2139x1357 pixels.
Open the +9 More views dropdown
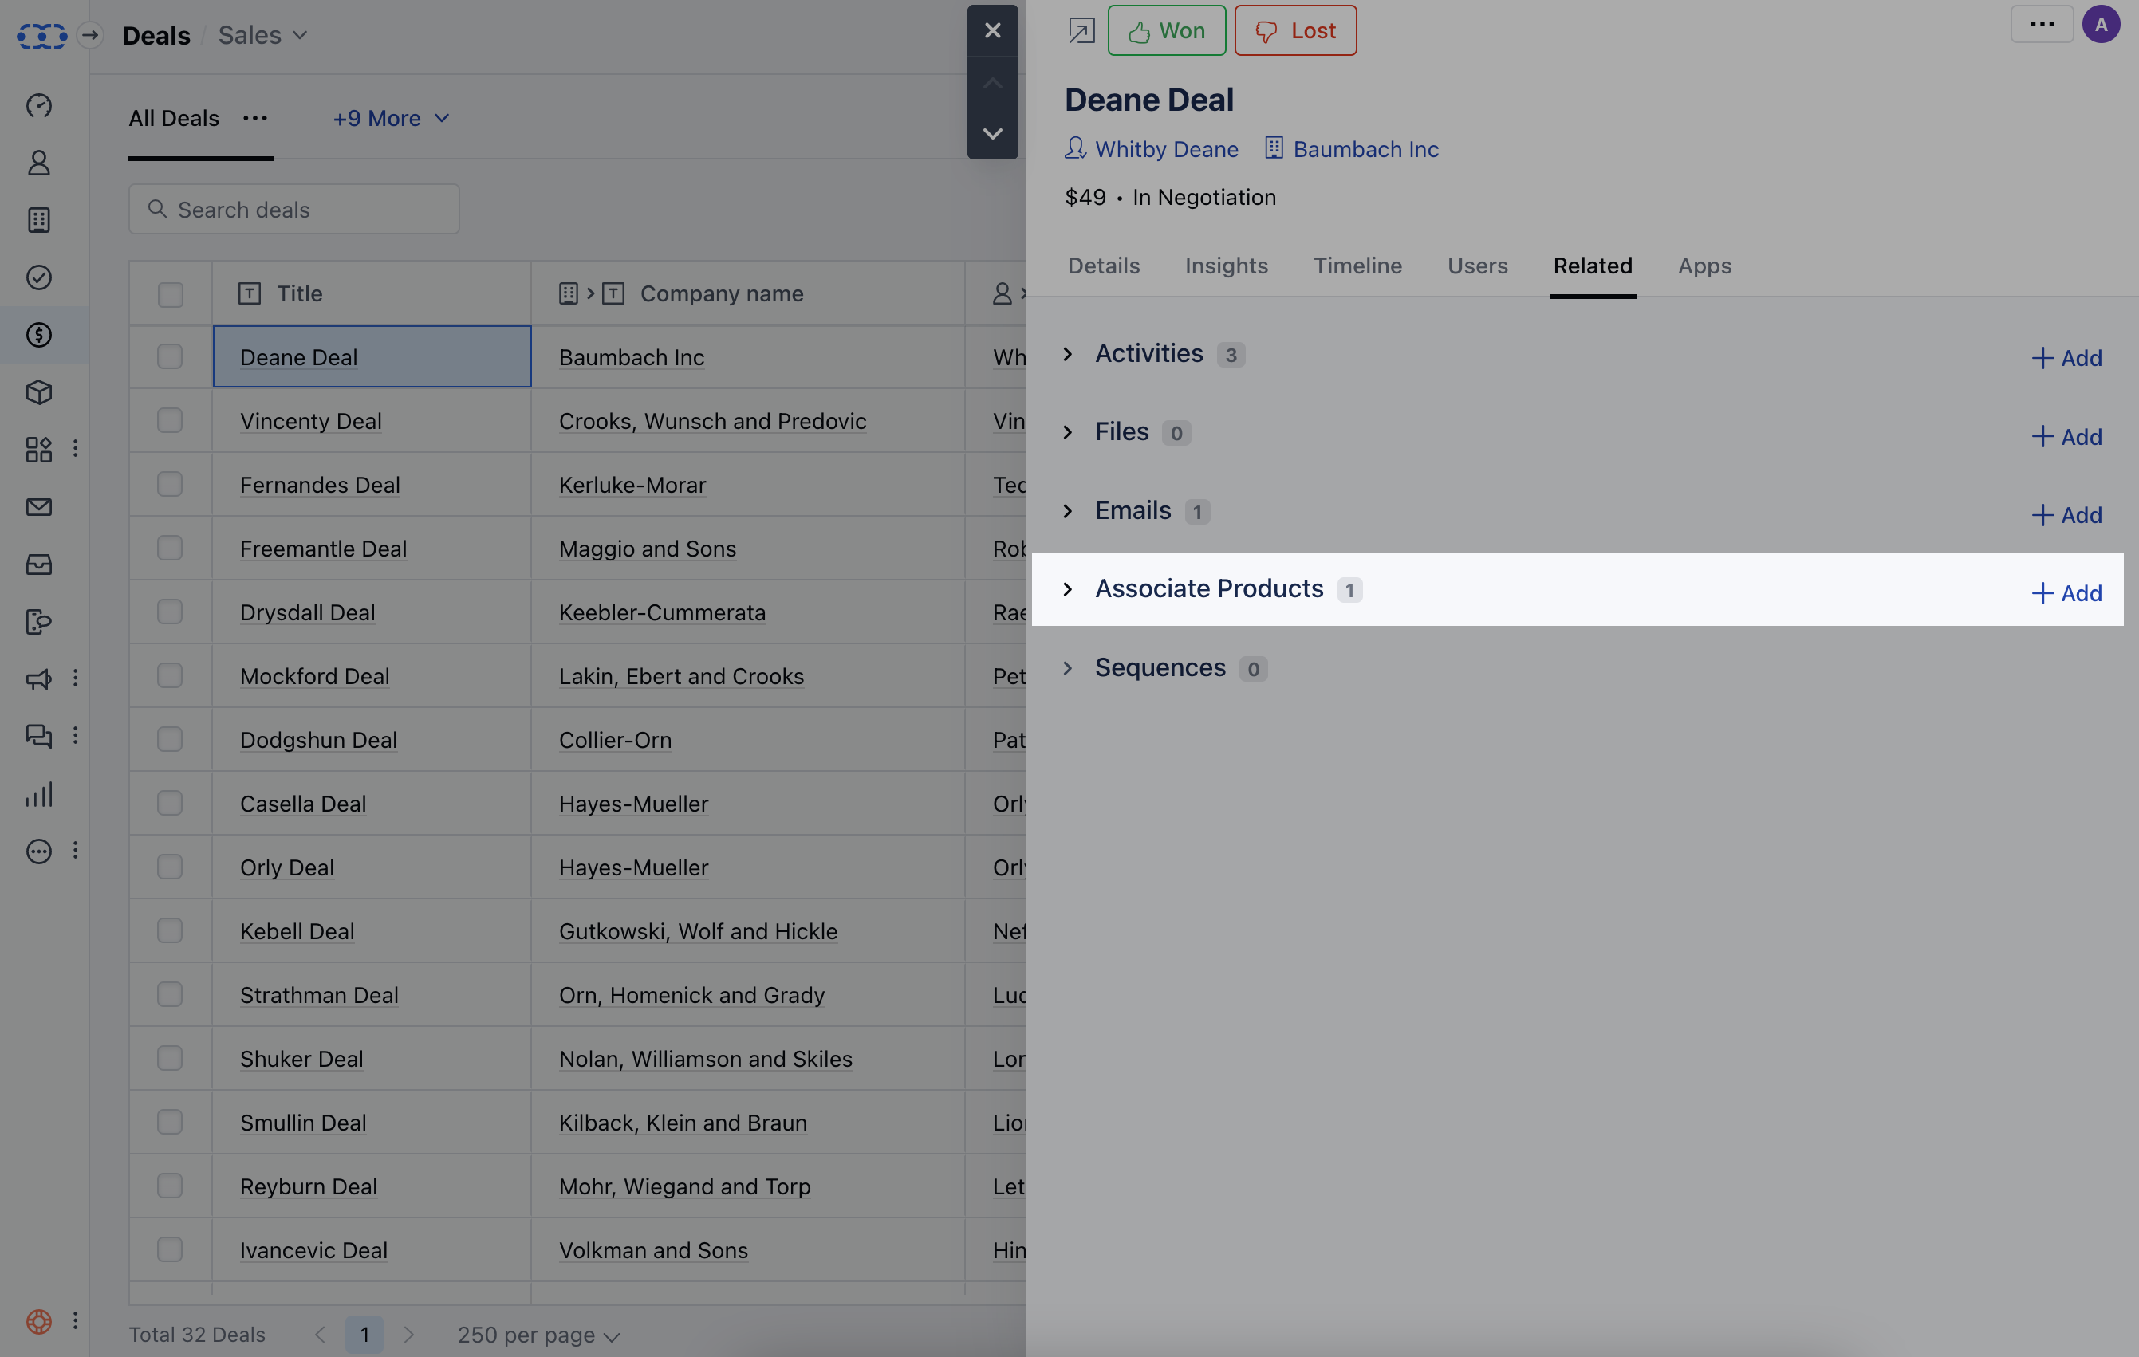click(x=391, y=118)
